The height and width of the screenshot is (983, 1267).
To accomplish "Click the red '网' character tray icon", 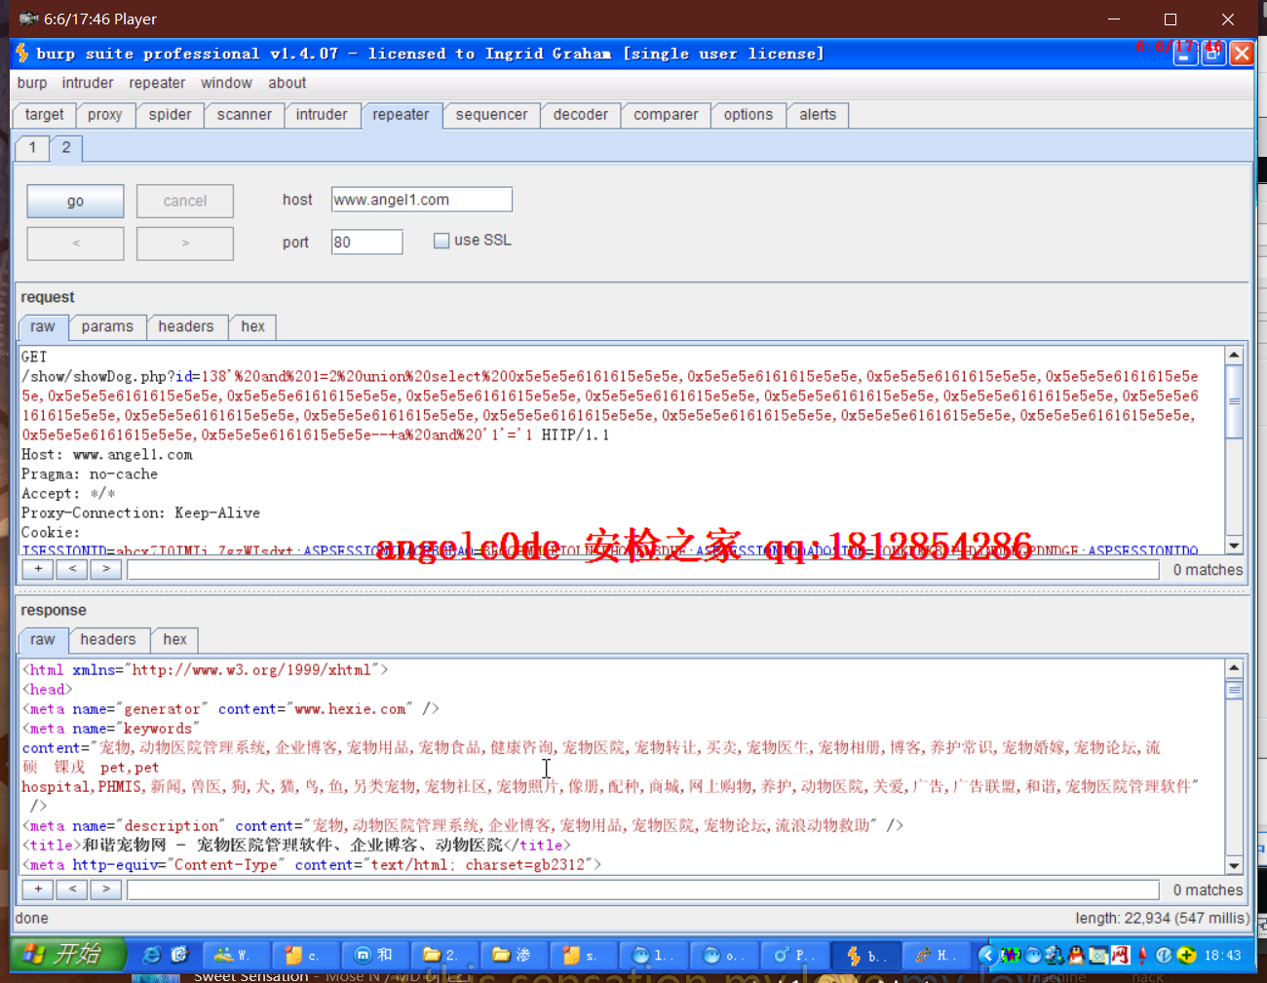I will click(1120, 955).
